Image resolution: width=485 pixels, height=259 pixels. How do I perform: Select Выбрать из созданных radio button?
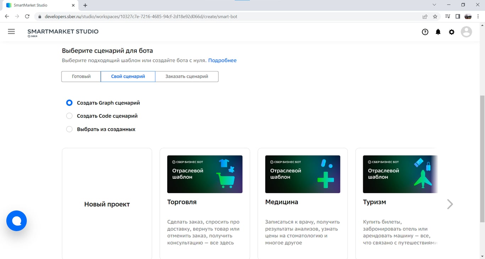point(69,129)
